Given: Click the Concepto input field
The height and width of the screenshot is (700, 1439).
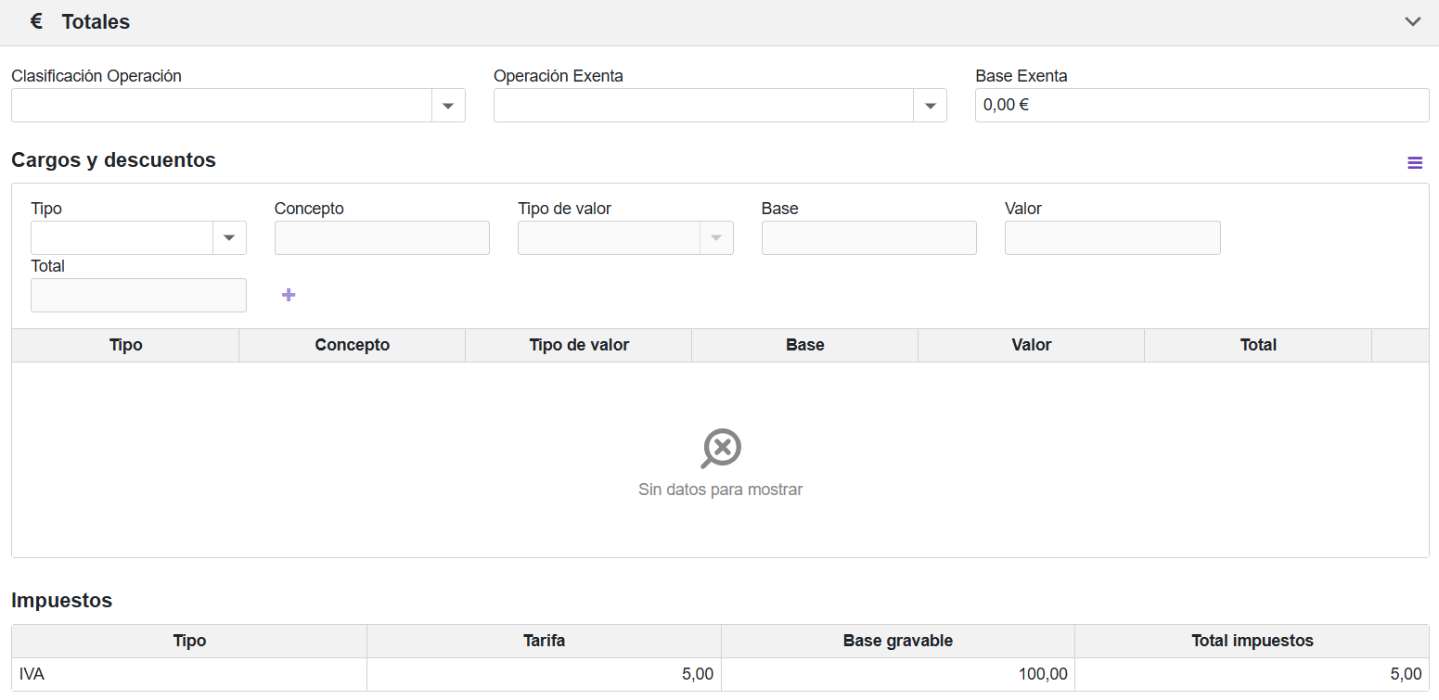Looking at the screenshot, I should pos(382,238).
